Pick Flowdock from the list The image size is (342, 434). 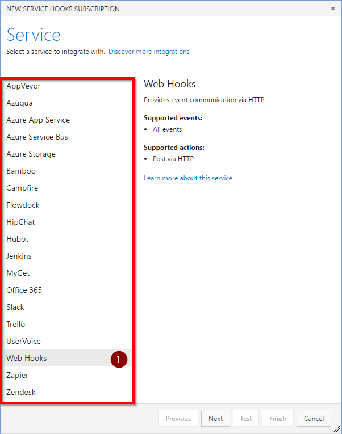(x=68, y=205)
